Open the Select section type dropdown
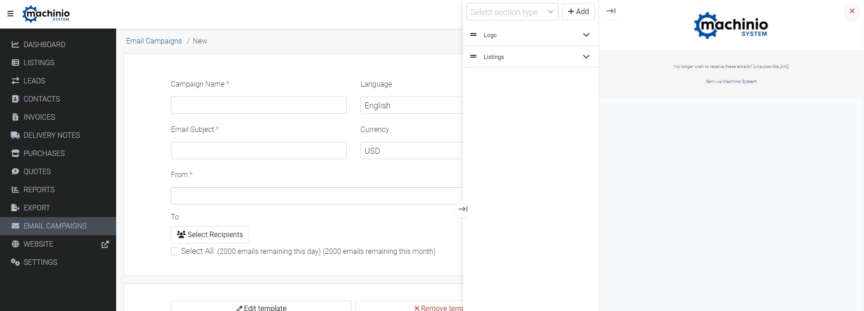This screenshot has width=864, height=311. point(512,12)
